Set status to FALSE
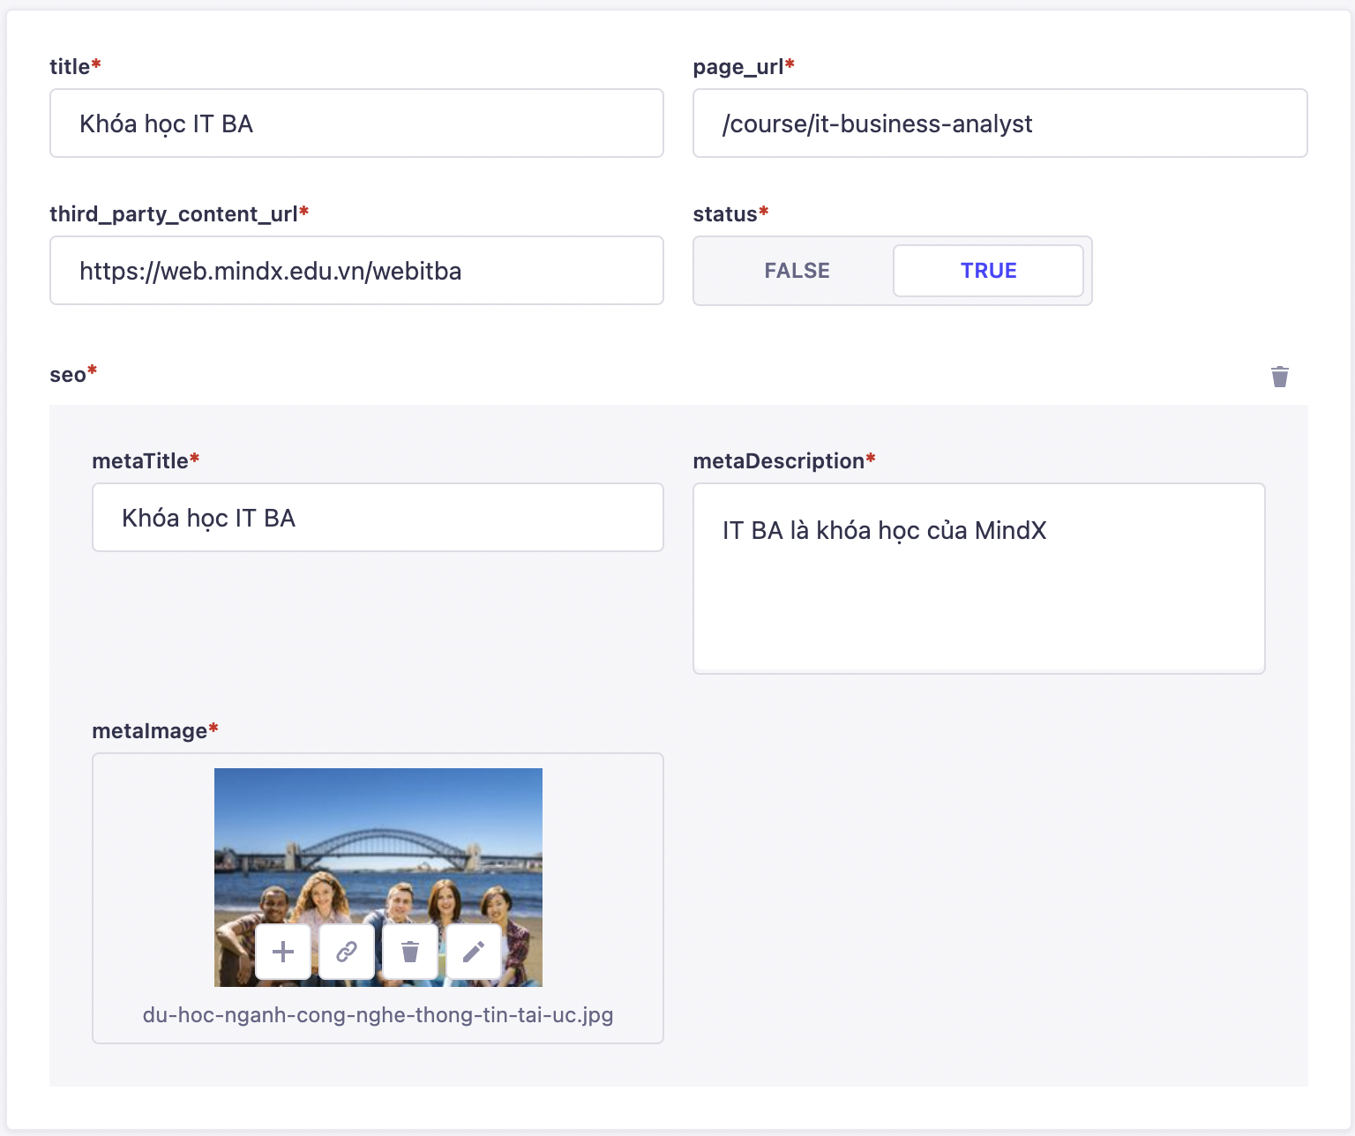This screenshot has width=1355, height=1136. pyautogui.click(x=797, y=271)
